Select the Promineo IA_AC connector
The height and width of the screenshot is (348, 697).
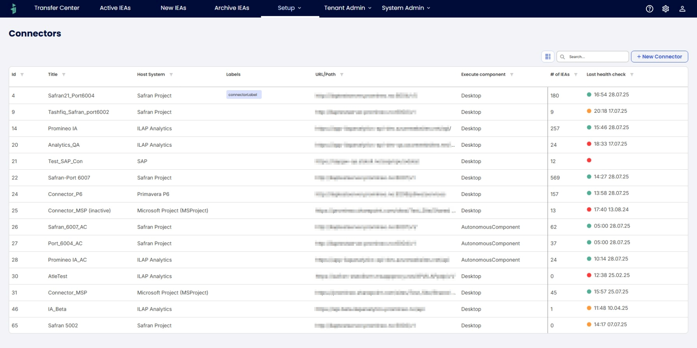click(x=67, y=260)
